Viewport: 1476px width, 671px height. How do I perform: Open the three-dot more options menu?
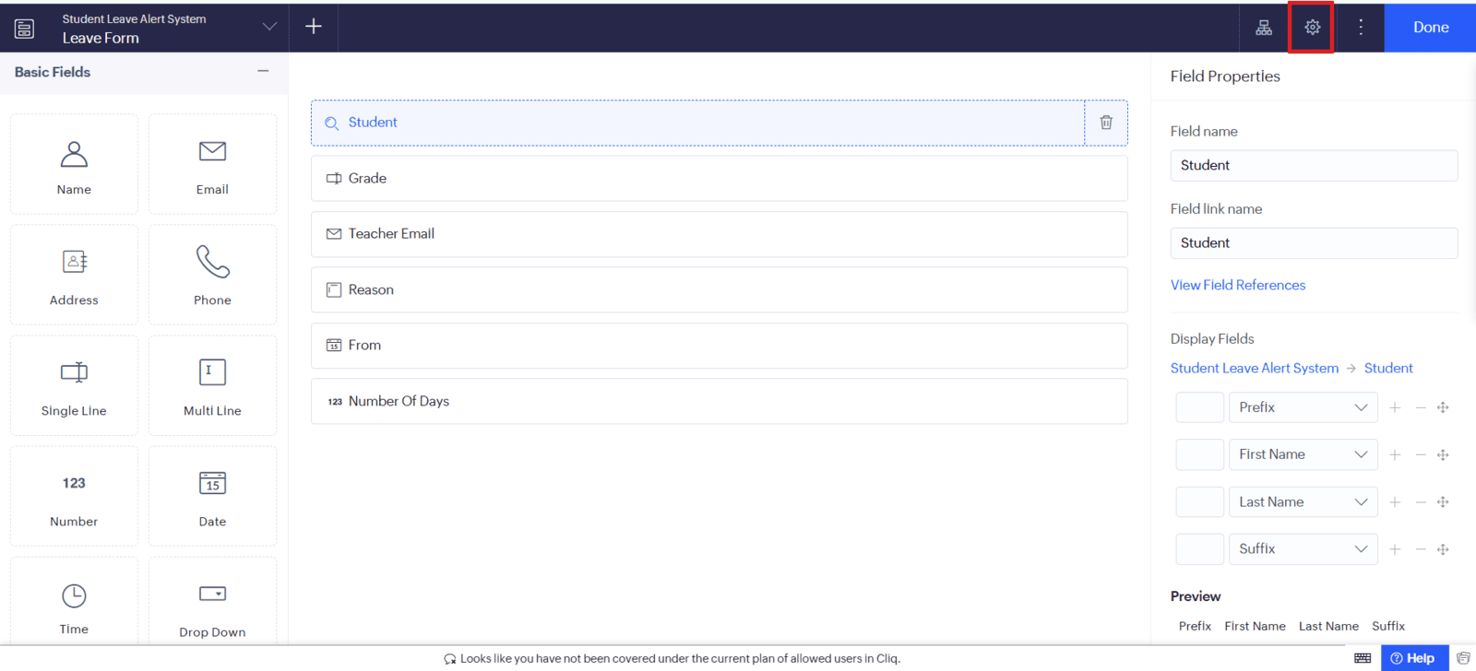(1360, 28)
